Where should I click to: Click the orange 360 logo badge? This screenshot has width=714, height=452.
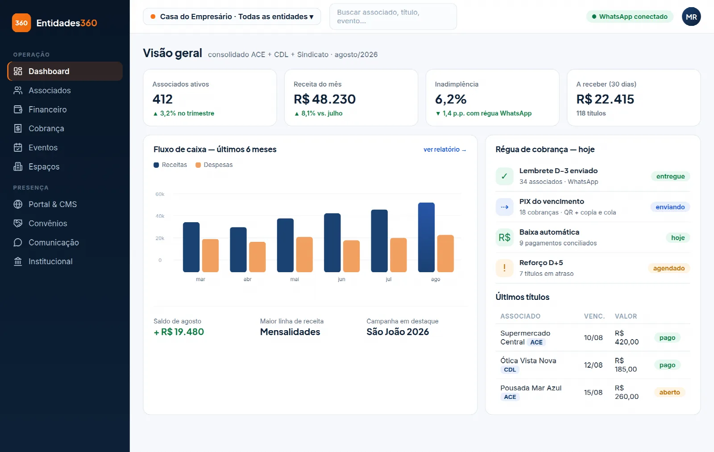pos(21,23)
